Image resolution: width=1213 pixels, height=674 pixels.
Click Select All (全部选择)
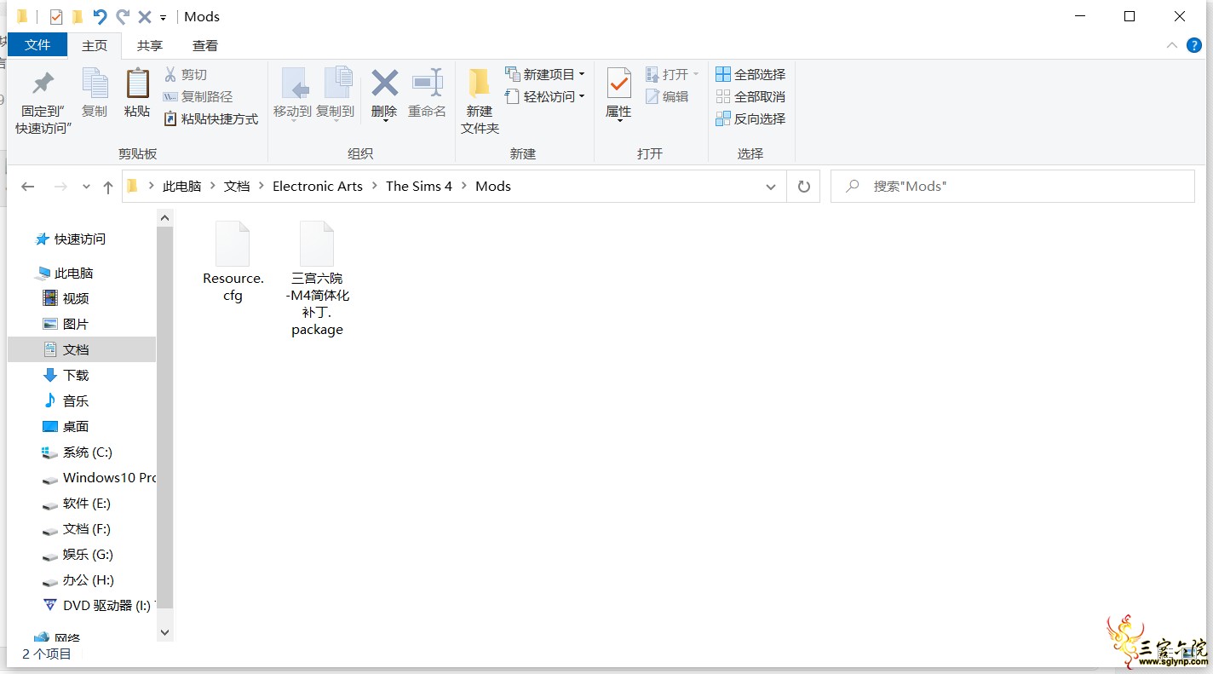[750, 75]
